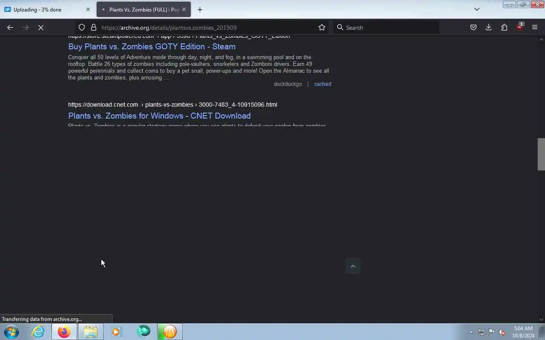Click the scrollbar down arrow
Viewport: 545px width, 340px height.
pos(541,319)
